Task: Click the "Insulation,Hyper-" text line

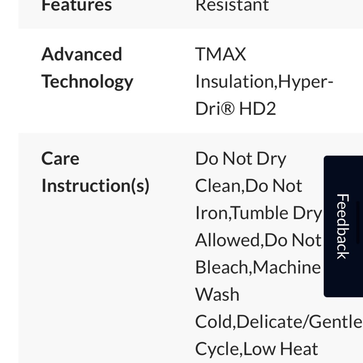Action: (x=264, y=82)
